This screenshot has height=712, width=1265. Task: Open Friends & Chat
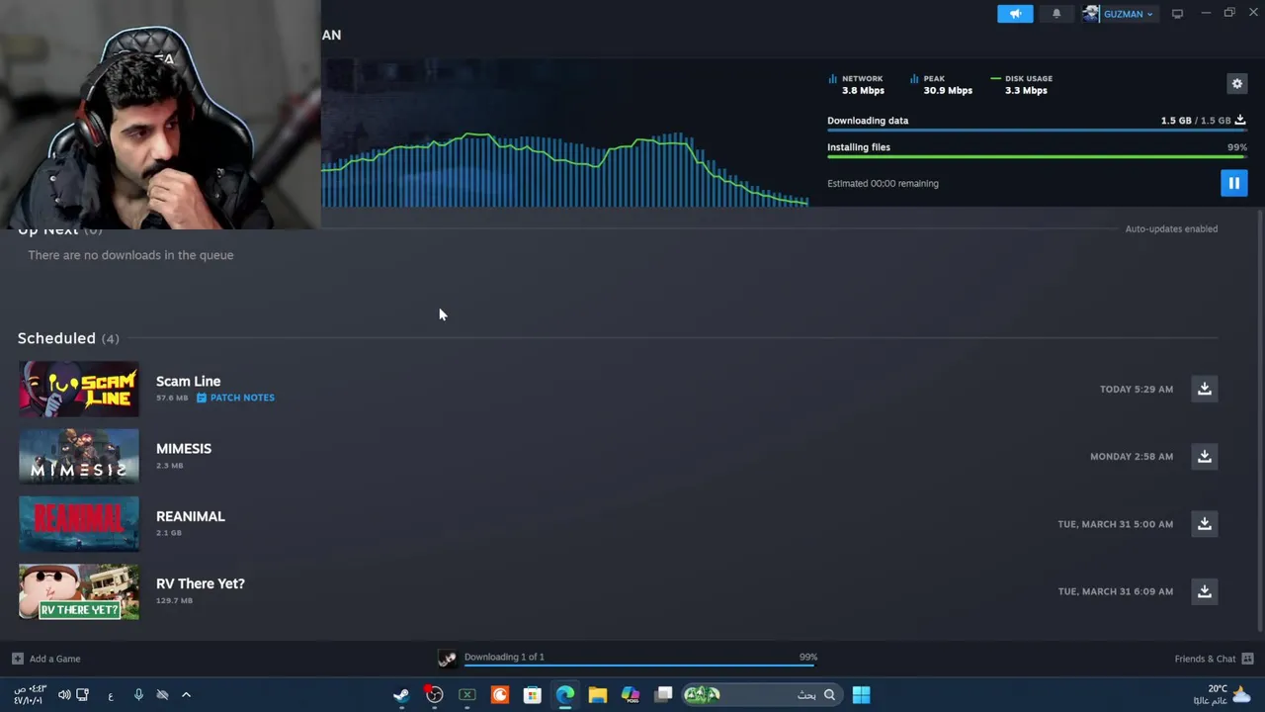pos(1205,659)
